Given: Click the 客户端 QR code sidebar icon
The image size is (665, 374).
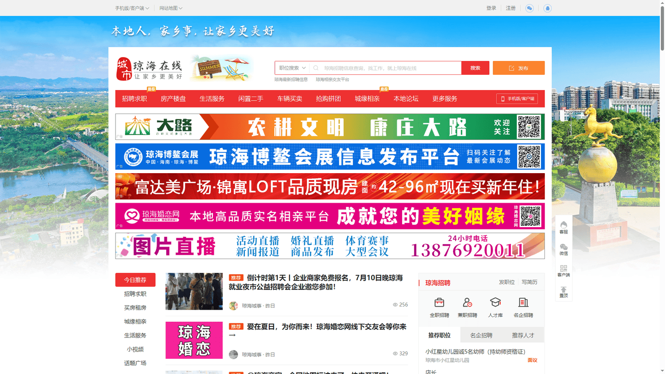Looking at the screenshot, I should (x=563, y=271).
